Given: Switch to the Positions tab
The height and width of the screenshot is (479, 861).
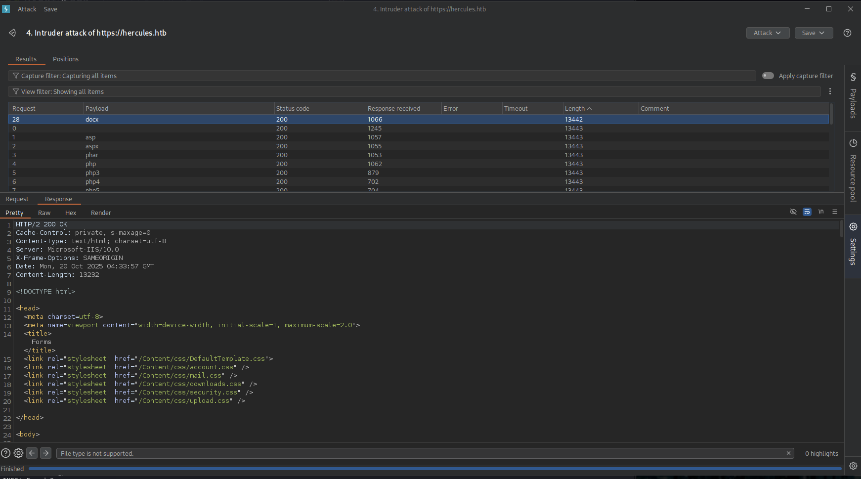Looking at the screenshot, I should click(x=66, y=59).
